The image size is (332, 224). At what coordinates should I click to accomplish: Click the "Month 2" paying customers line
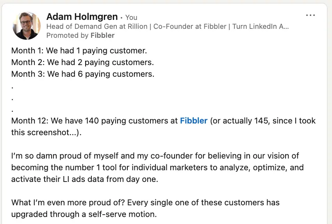[82, 62]
